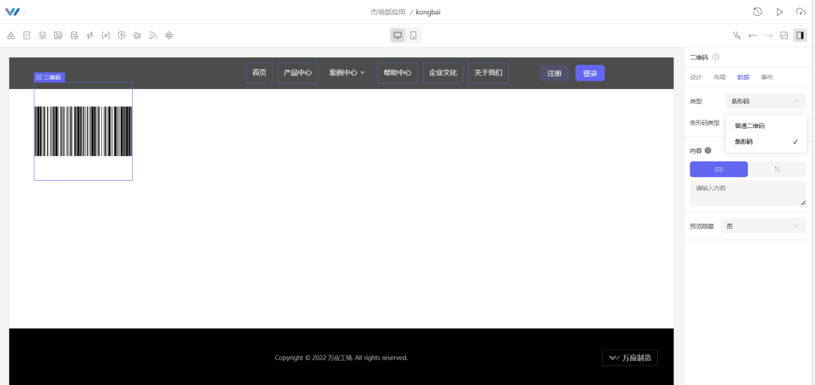Image resolution: width=815 pixels, height=385 pixels.
Task: Save the page with floppy icon
Action: tap(784, 35)
